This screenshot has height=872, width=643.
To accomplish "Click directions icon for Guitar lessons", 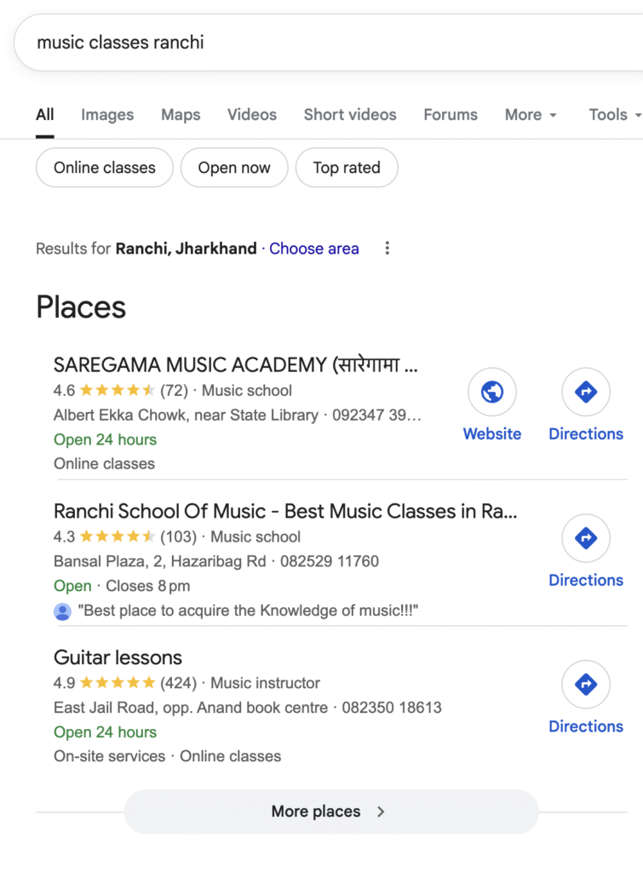I will click(x=586, y=685).
